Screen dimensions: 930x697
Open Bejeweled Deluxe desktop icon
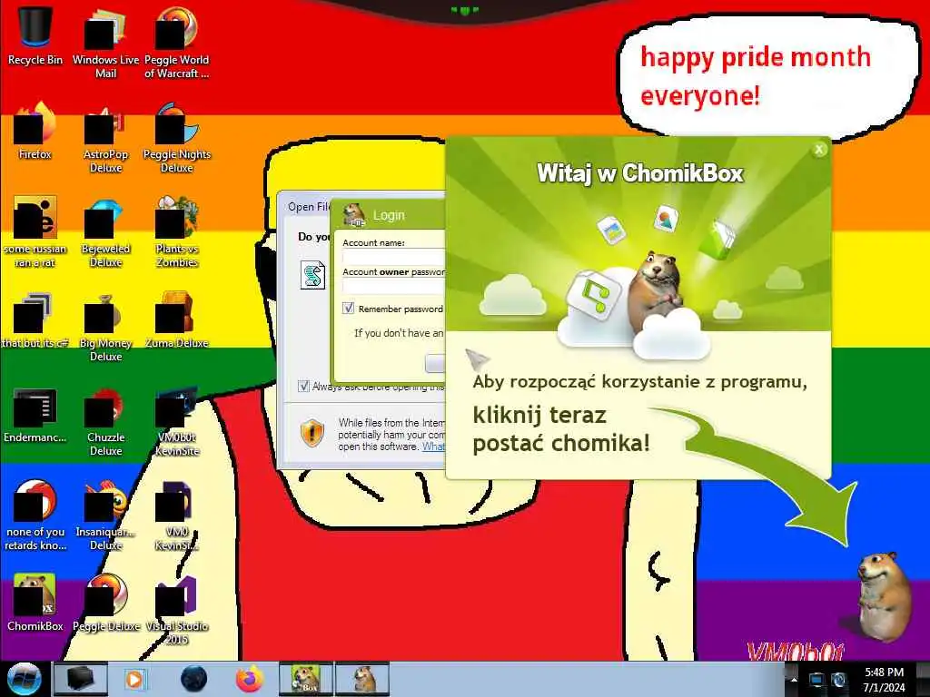(x=105, y=231)
